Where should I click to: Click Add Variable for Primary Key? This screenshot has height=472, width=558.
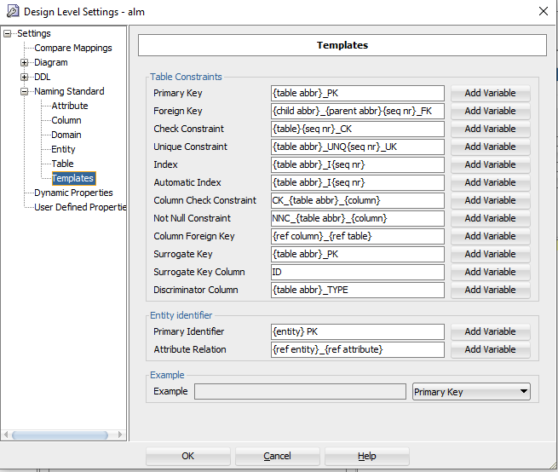click(490, 94)
